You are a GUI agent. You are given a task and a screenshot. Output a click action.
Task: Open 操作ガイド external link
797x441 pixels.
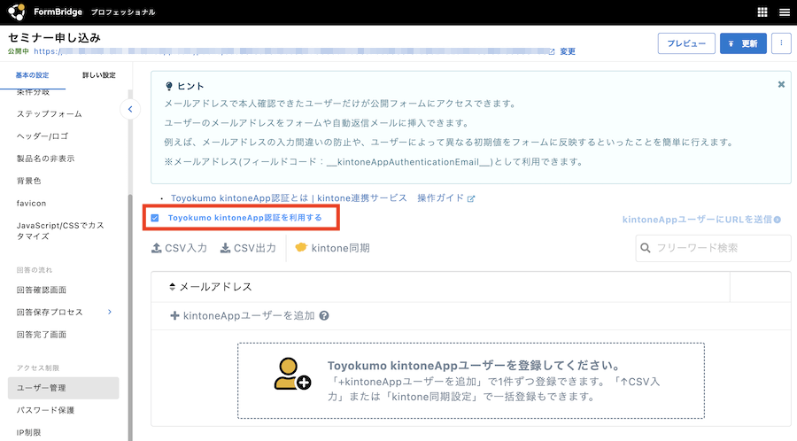tap(446, 197)
